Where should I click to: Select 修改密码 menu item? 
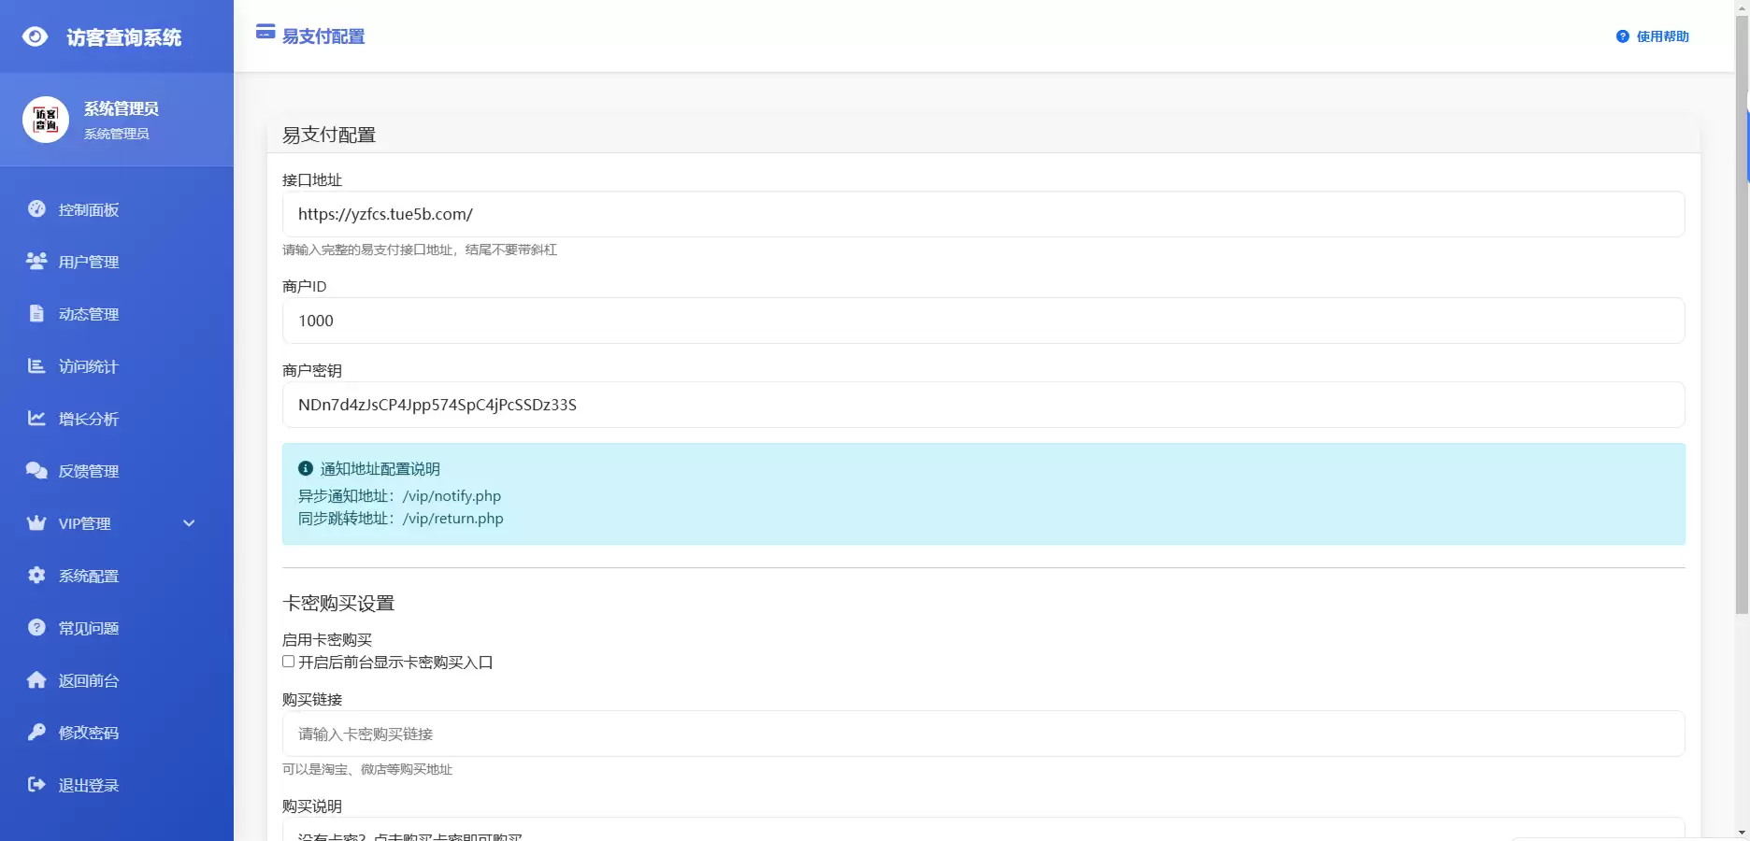coord(117,733)
